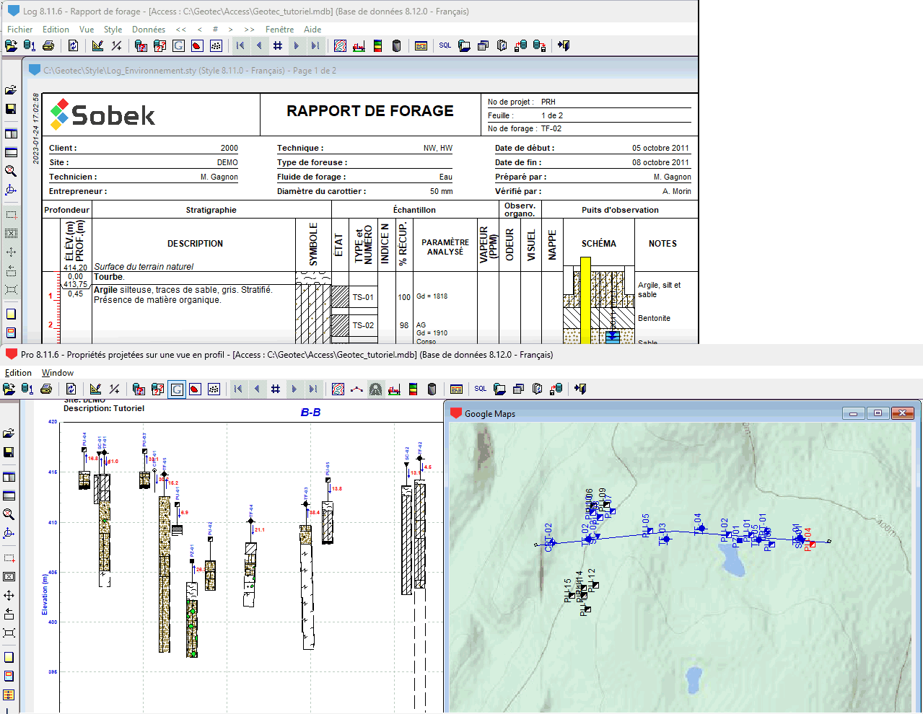Open the Aide menu in Log window
This screenshot has height=714, width=923.
click(312, 30)
